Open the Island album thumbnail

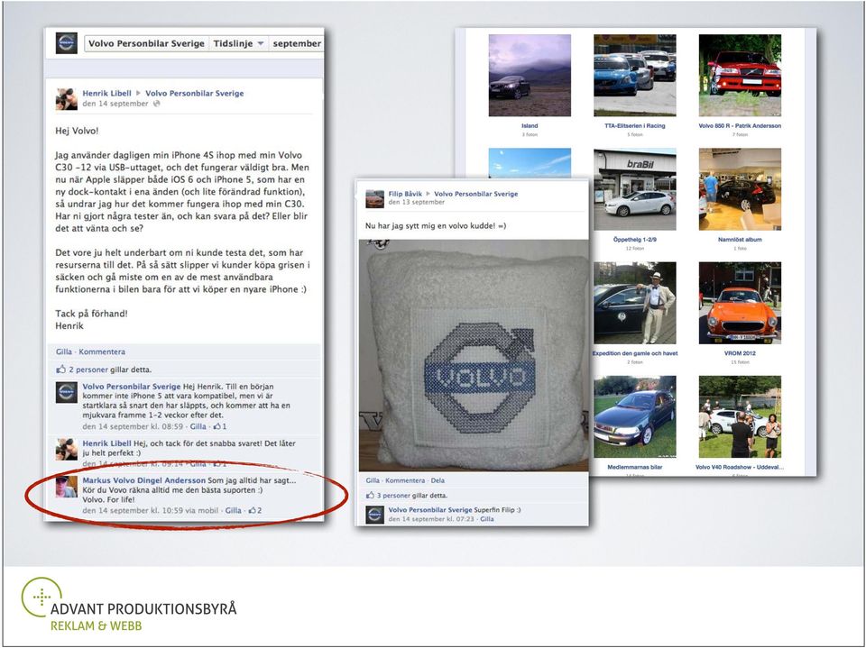point(530,75)
